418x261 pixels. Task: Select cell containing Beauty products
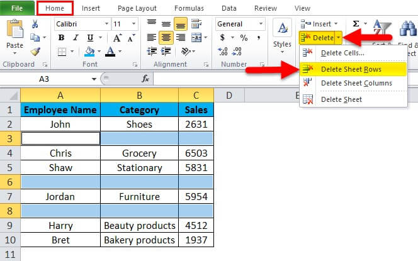tap(139, 225)
